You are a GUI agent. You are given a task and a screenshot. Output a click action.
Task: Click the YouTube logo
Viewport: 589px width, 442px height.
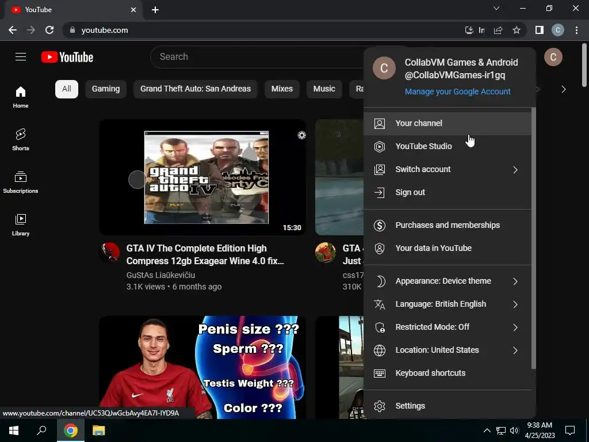tap(67, 57)
